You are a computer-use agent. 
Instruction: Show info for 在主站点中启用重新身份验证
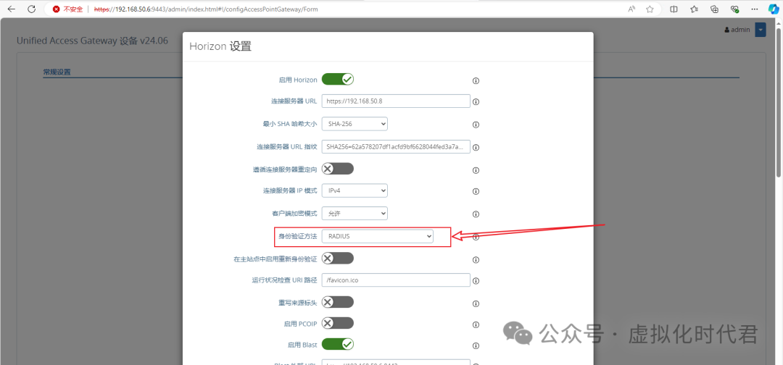click(x=476, y=260)
